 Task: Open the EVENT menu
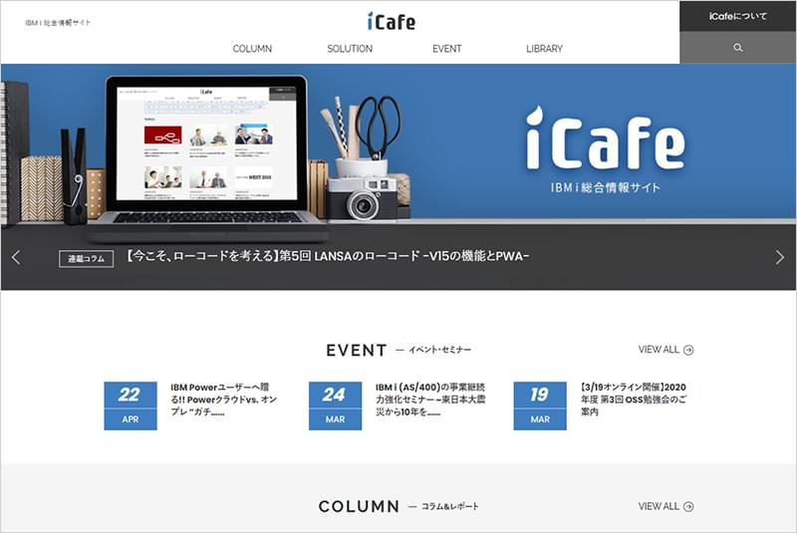(x=446, y=49)
